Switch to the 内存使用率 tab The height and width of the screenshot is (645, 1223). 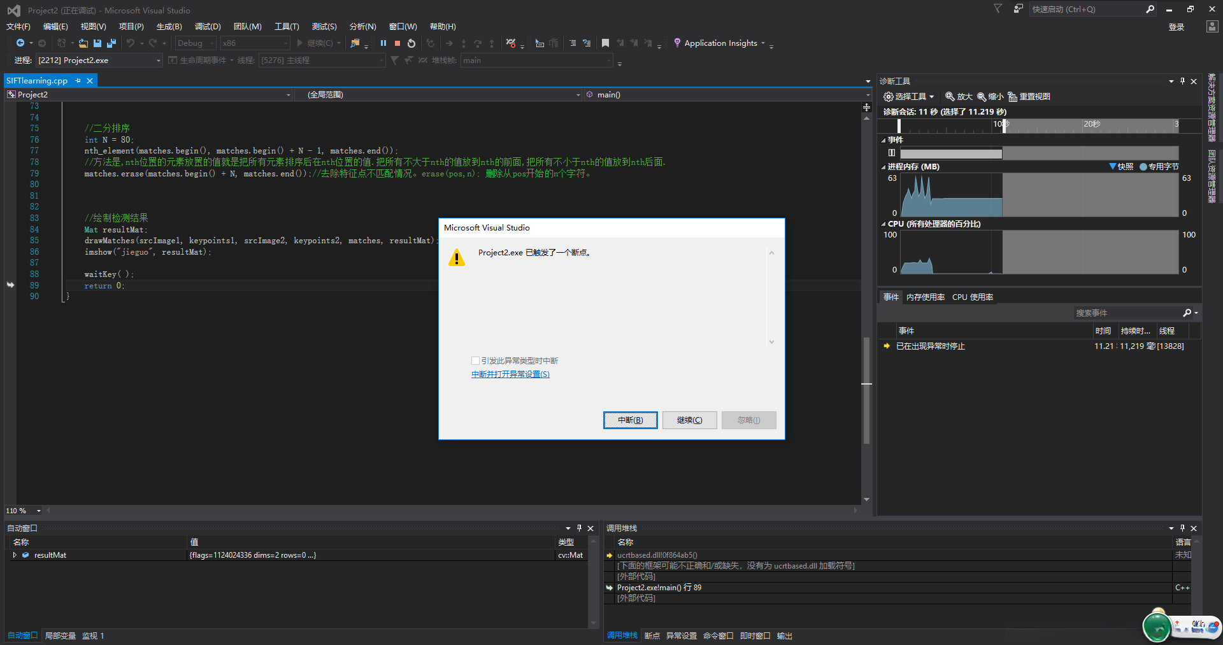click(x=925, y=297)
